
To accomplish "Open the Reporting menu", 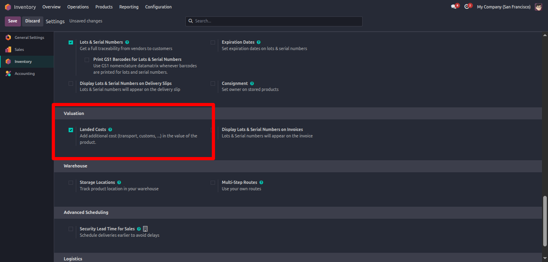I will 129,7.
